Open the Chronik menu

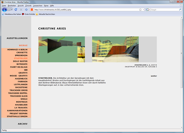28,5
